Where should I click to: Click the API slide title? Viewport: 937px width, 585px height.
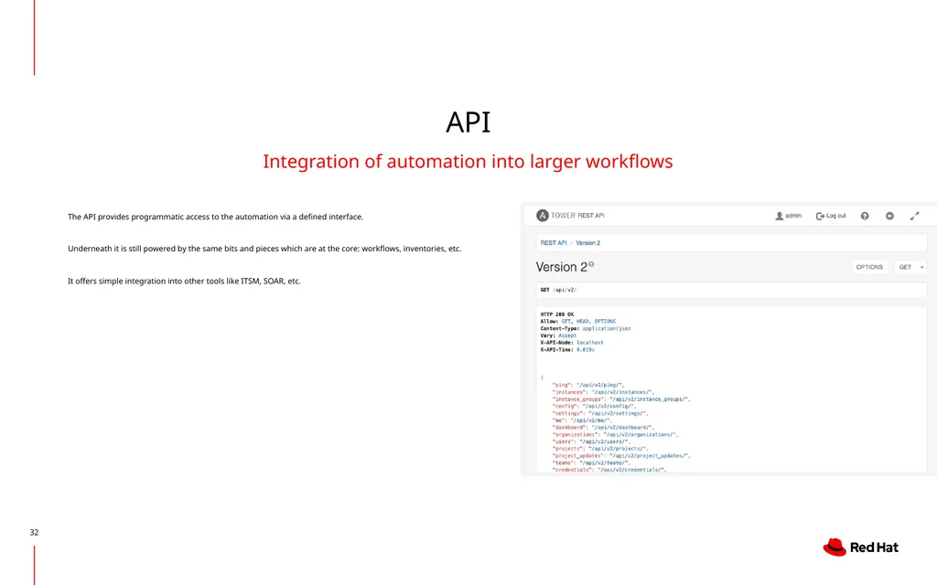click(x=468, y=122)
